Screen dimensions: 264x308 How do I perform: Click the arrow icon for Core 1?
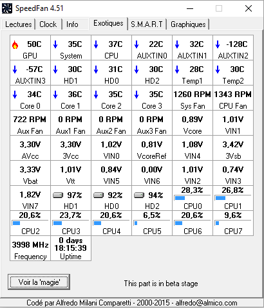coord(55,95)
